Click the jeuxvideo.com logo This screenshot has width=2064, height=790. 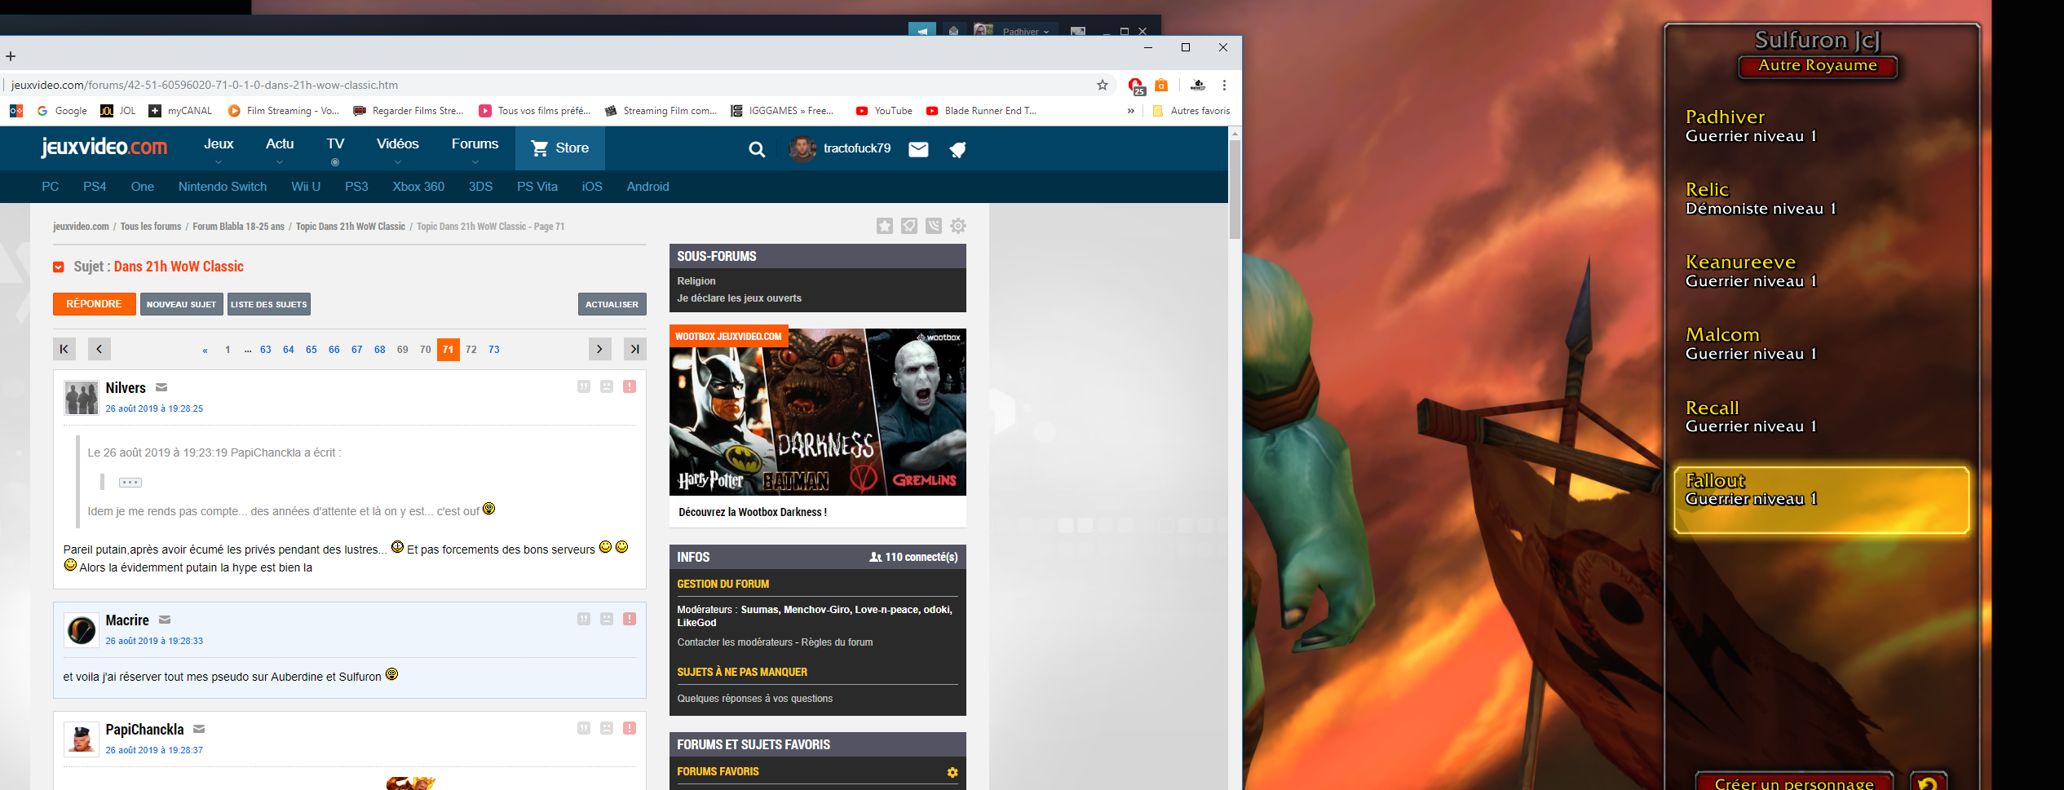[104, 148]
